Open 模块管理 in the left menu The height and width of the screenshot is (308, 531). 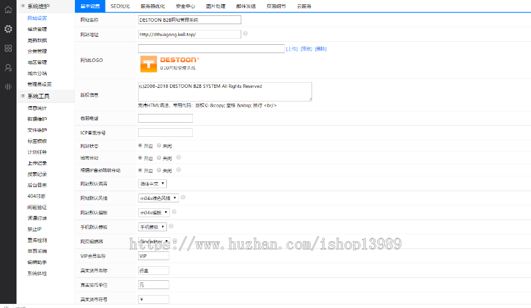37,29
